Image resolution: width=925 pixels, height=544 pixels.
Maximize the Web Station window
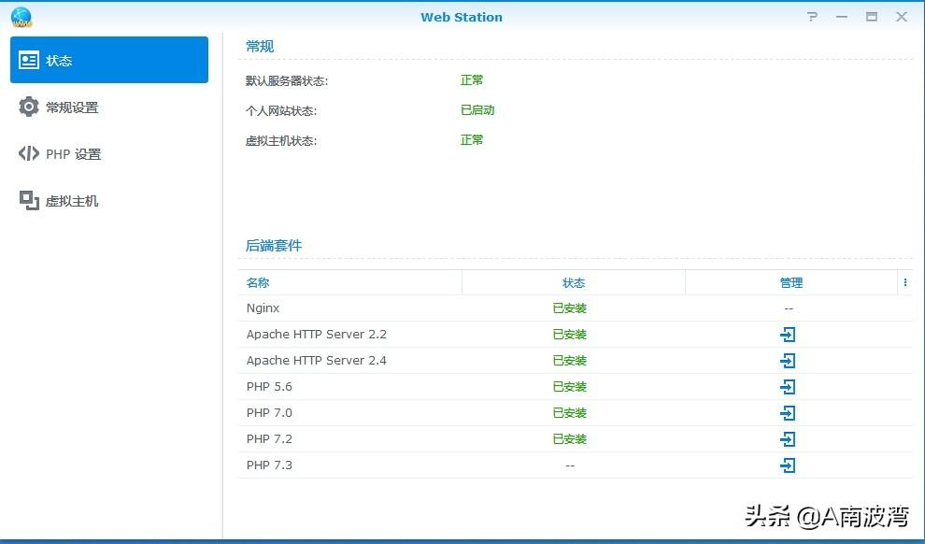[872, 17]
